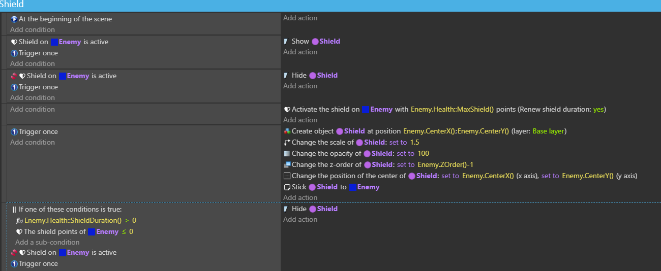Image resolution: width=661 pixels, height=271 pixels.
Task: Click the purple Shield icon in Change the position action
Action: click(411, 176)
